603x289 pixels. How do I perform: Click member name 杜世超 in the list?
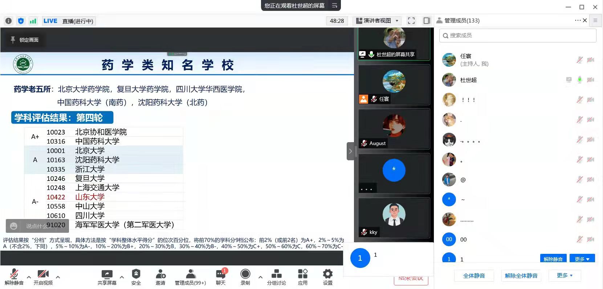click(x=468, y=80)
